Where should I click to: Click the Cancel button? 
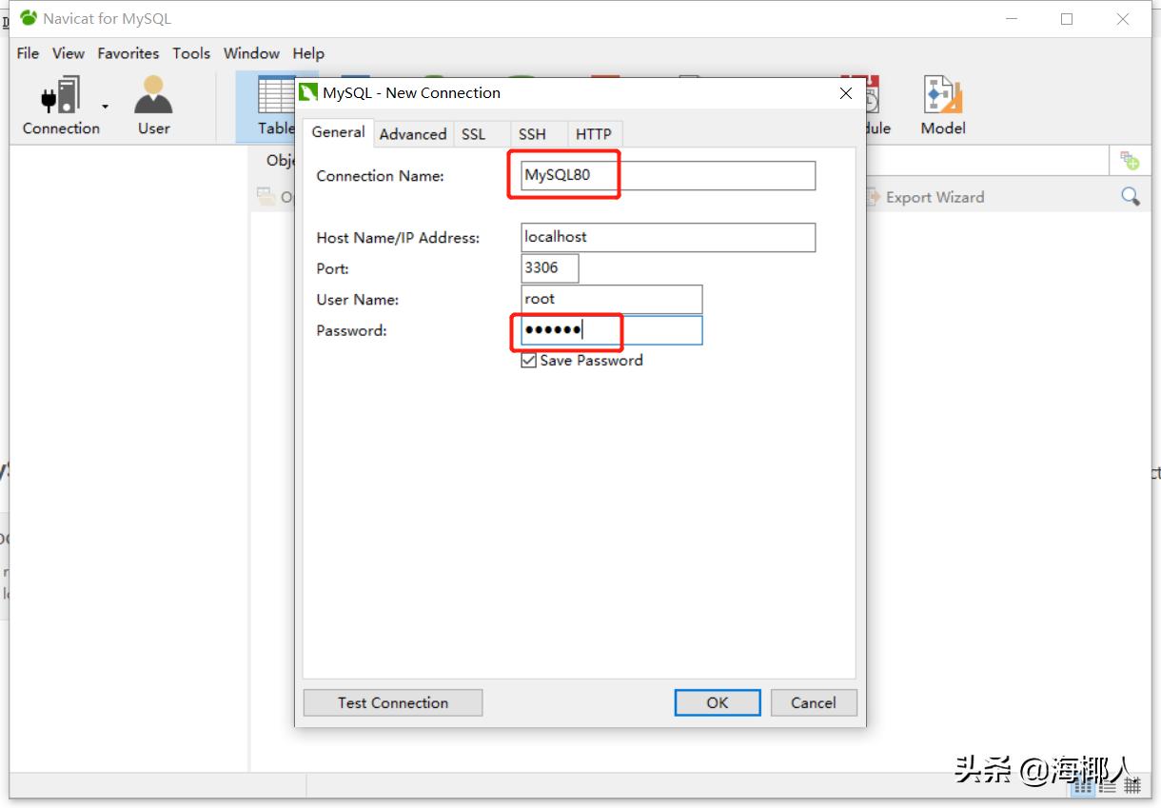(x=814, y=702)
